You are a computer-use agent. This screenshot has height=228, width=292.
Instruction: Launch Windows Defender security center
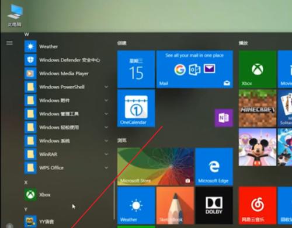(66, 60)
